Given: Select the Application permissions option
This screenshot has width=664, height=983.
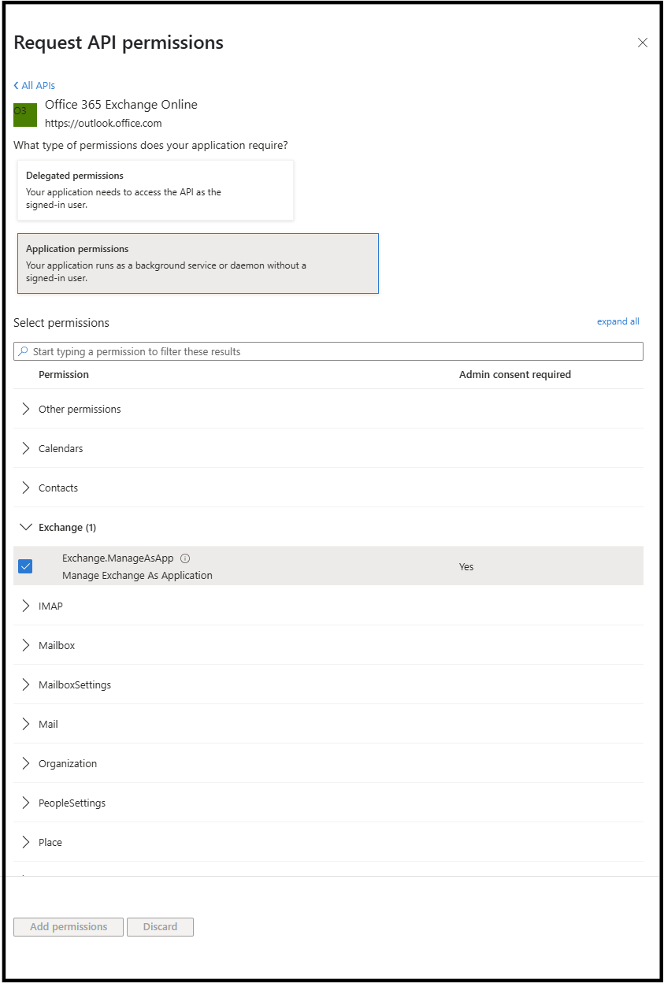Looking at the screenshot, I should (x=198, y=263).
